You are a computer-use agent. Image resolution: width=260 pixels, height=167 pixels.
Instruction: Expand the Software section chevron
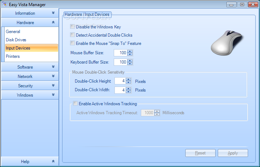coord(53,66)
